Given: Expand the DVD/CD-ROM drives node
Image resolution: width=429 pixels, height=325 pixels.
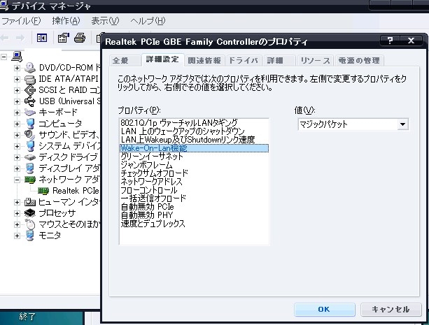Looking at the screenshot, I should 17,68.
